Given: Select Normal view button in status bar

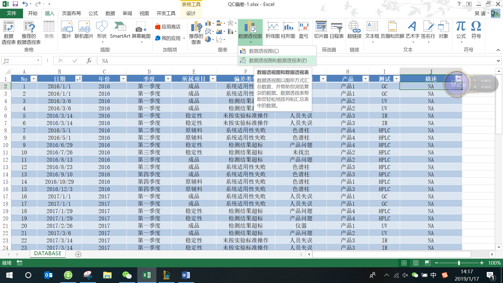Looking at the screenshot, I should (x=404, y=263).
